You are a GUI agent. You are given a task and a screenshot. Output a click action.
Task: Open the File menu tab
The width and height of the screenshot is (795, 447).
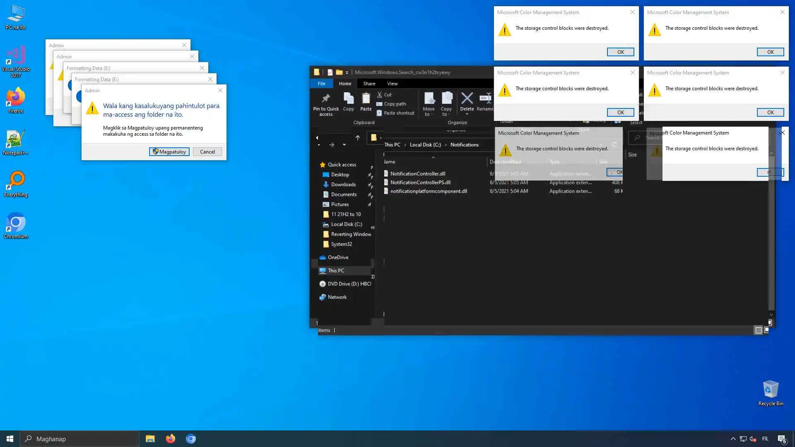[321, 84]
